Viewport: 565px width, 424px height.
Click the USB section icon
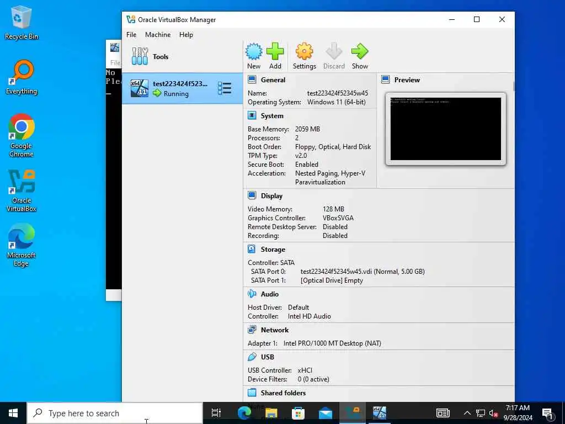pyautogui.click(x=252, y=357)
